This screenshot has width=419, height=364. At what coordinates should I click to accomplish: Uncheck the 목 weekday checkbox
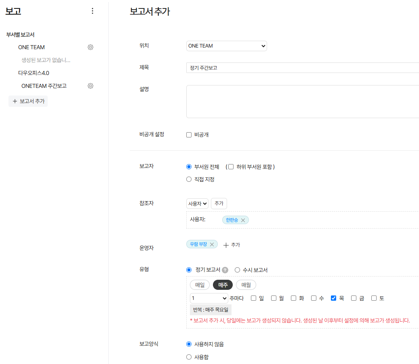333,298
